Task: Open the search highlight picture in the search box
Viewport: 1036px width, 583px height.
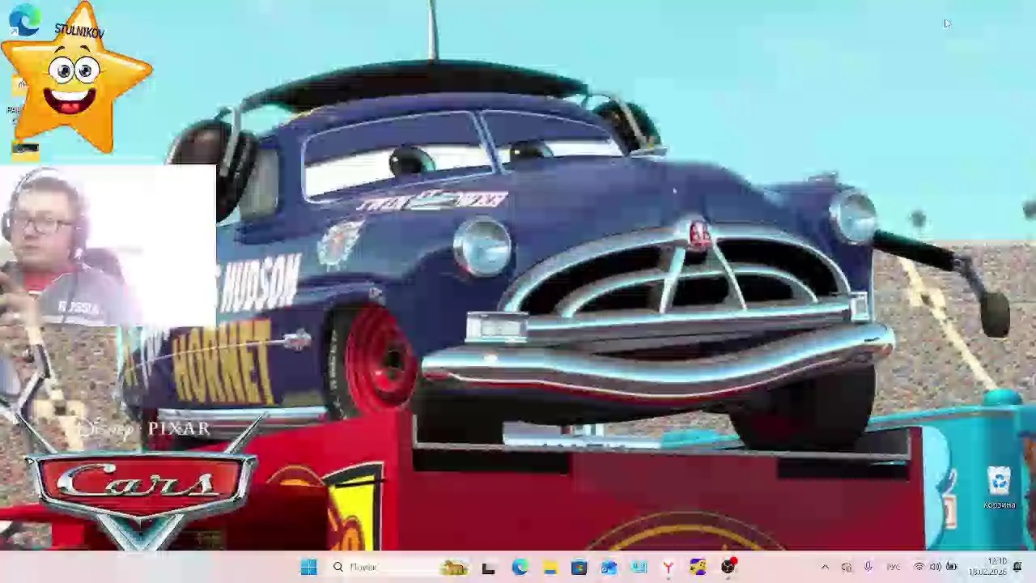Action: [456, 568]
